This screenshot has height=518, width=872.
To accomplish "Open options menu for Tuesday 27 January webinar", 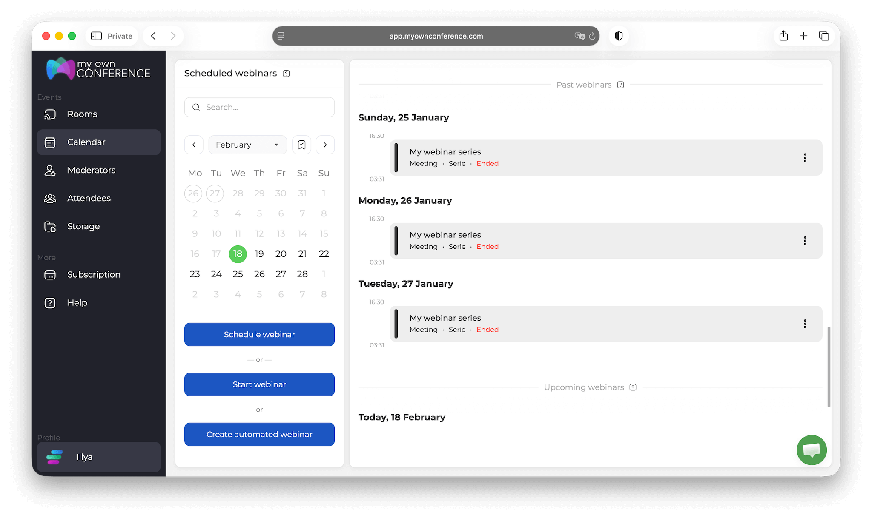I will (x=805, y=324).
